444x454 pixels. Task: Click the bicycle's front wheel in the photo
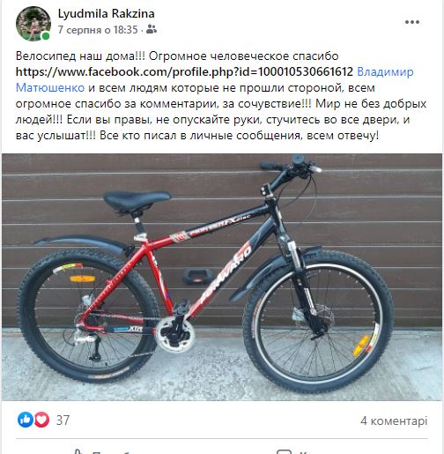click(x=318, y=321)
